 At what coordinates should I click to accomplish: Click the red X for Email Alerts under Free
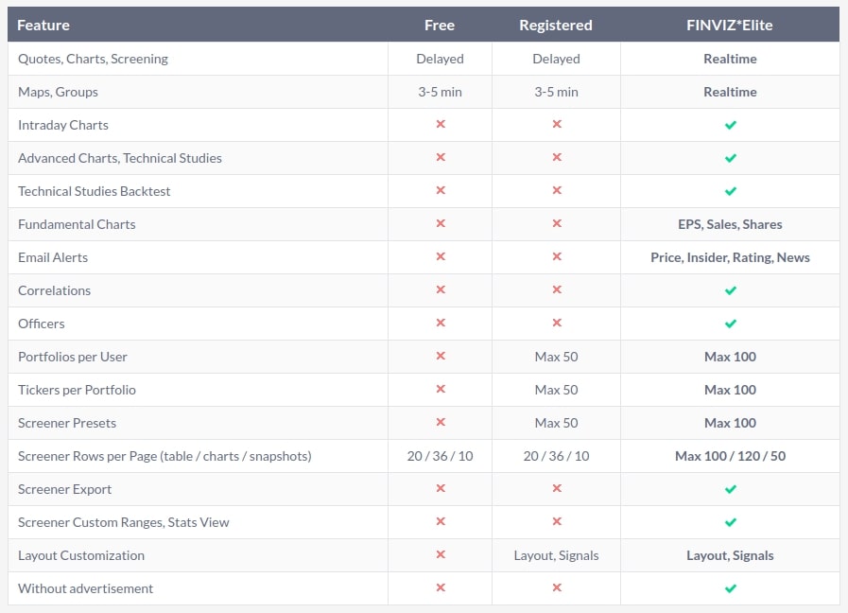coord(439,257)
